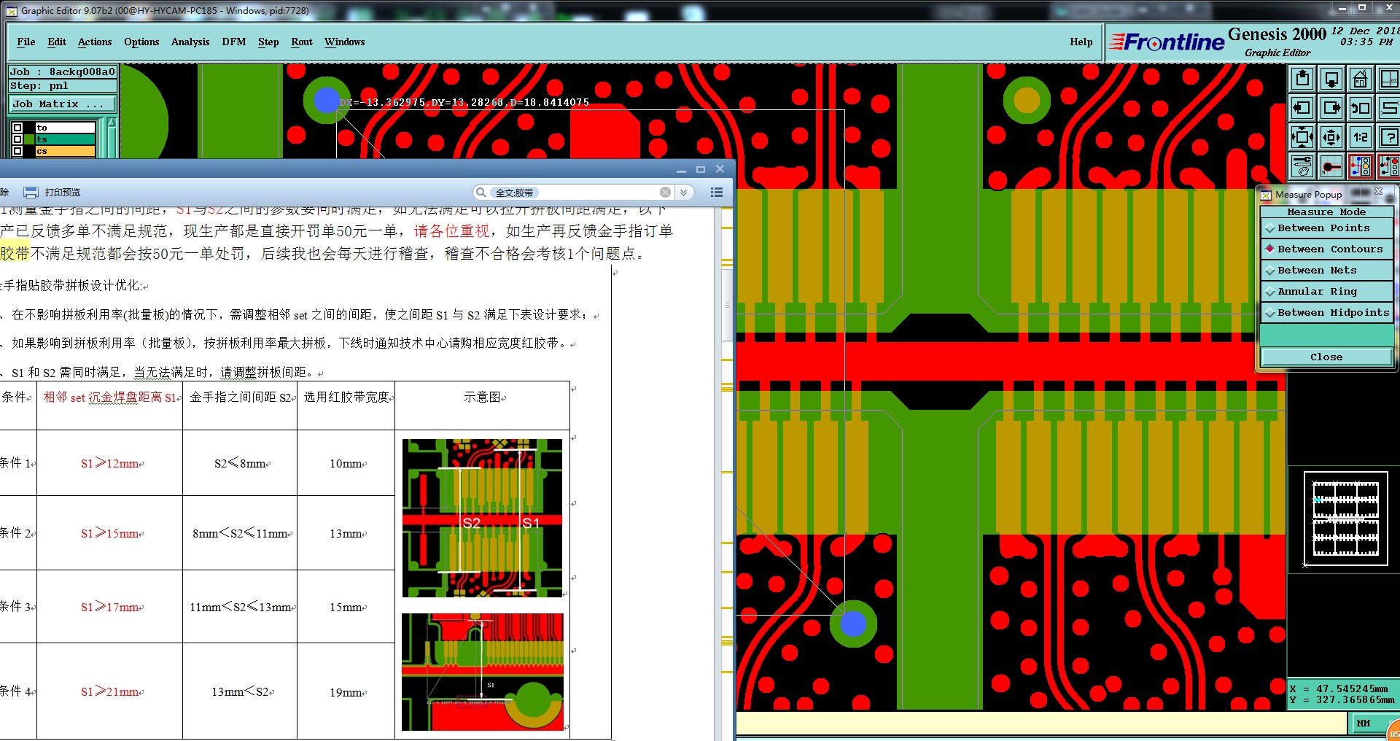Click the Home view house icon
This screenshot has height=741, width=1400.
(1360, 78)
